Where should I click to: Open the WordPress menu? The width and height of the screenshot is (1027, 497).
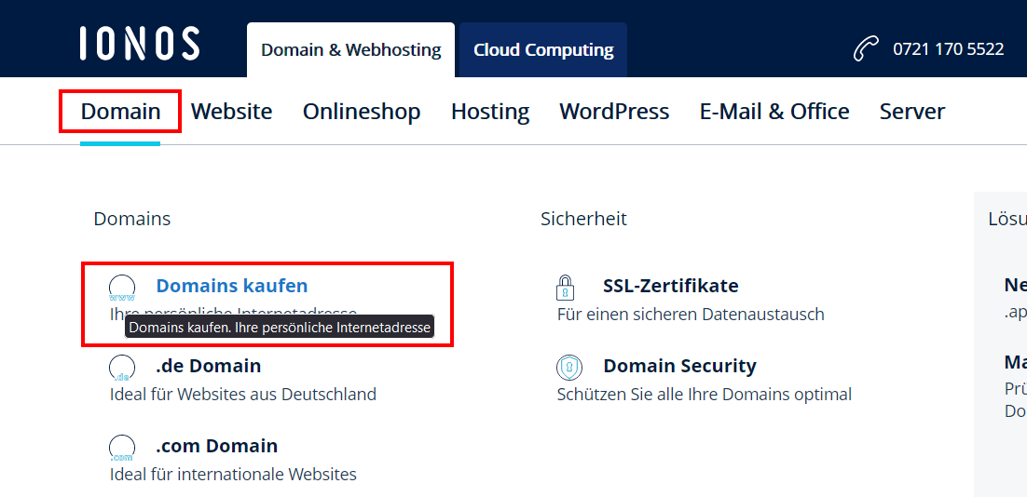coord(614,112)
